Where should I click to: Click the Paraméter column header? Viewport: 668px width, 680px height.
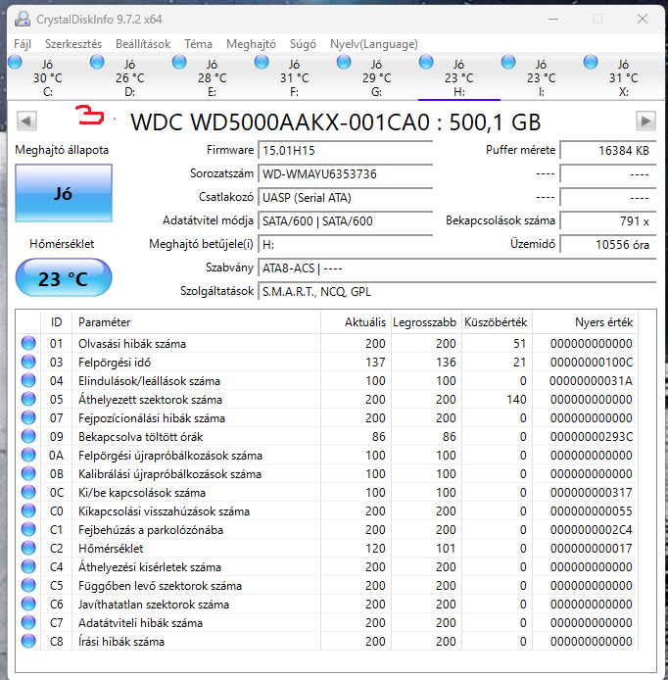click(196, 322)
